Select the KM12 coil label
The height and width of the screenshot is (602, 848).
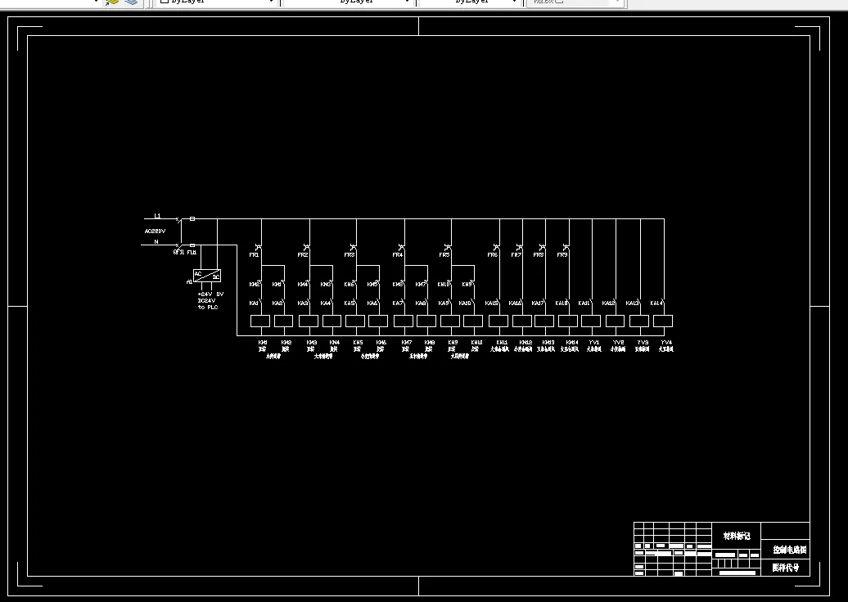click(525, 343)
